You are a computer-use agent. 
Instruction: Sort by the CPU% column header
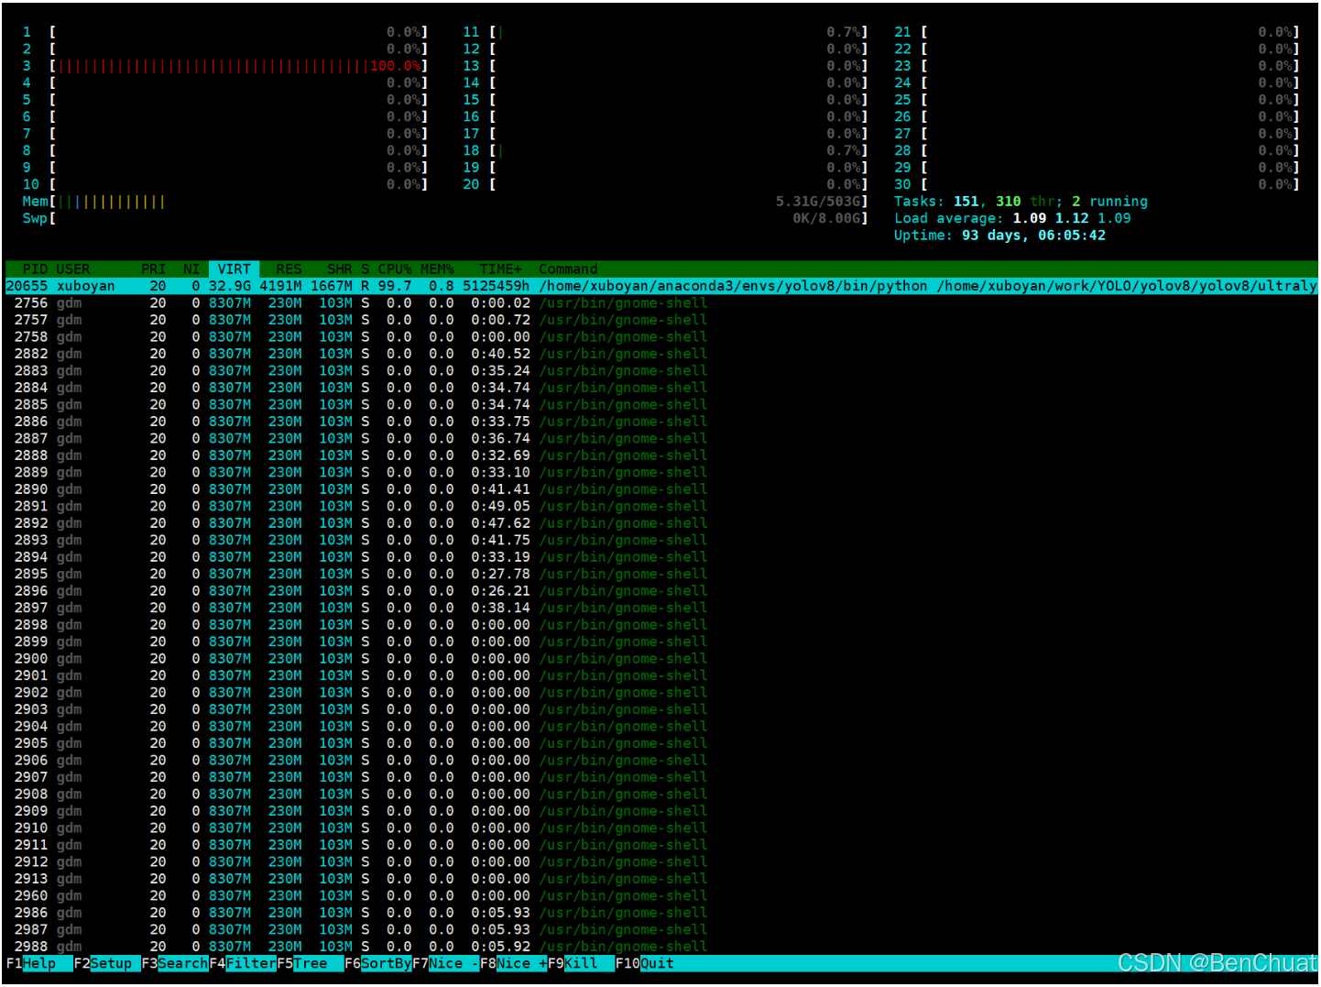coord(395,269)
